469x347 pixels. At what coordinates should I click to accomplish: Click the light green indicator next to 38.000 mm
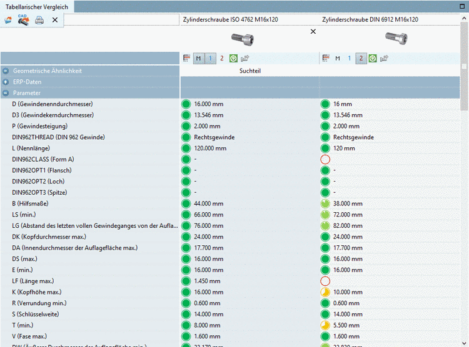(325, 203)
